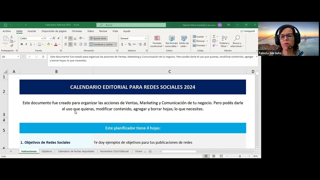Align text left
The image size is (320, 180).
(66, 44)
